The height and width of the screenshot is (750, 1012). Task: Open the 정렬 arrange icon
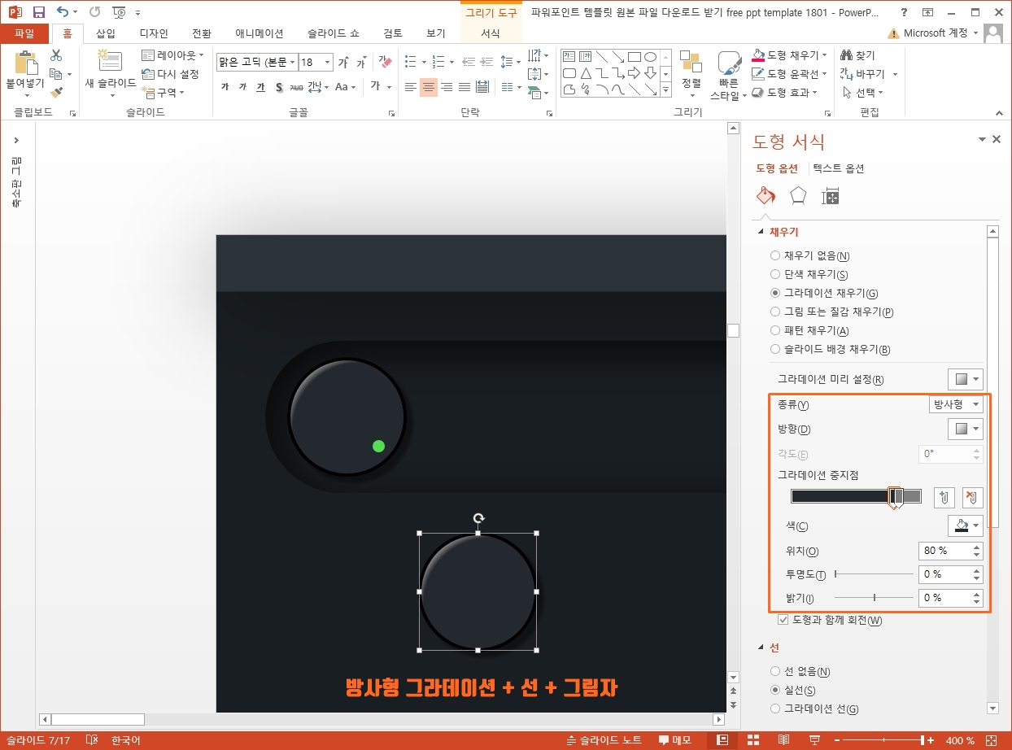[691, 63]
